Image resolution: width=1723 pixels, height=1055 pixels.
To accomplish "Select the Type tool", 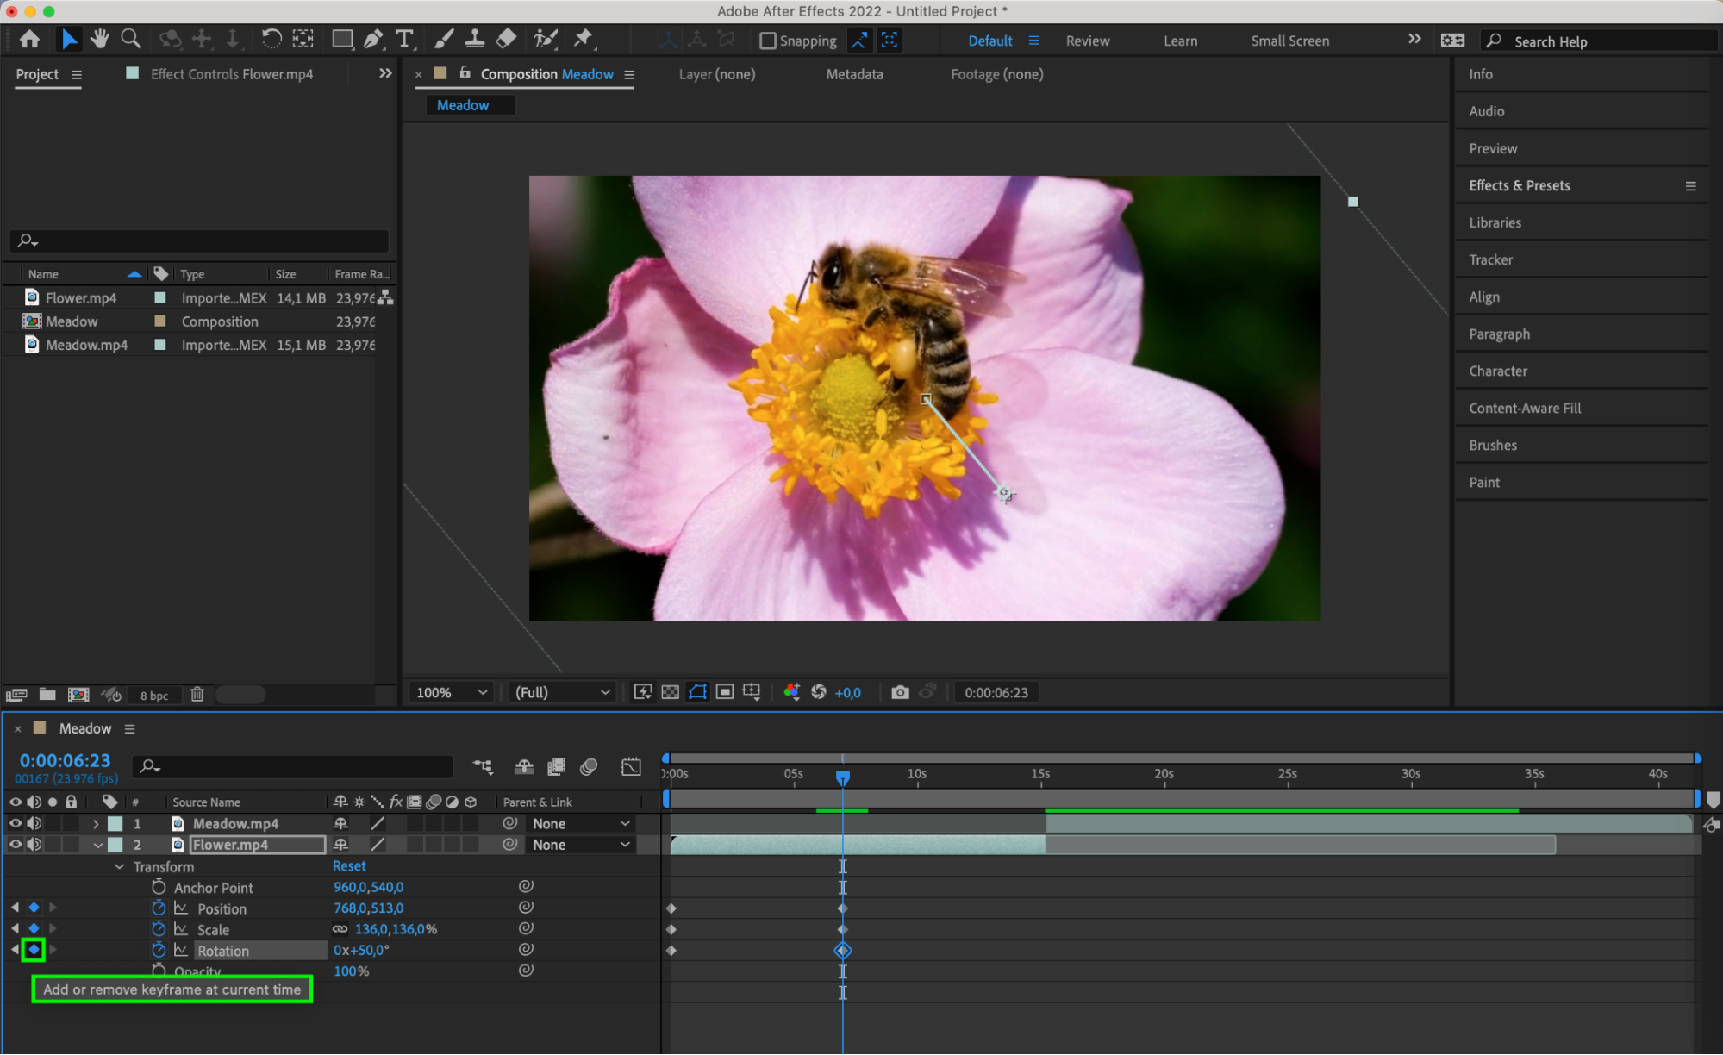I will click(403, 39).
